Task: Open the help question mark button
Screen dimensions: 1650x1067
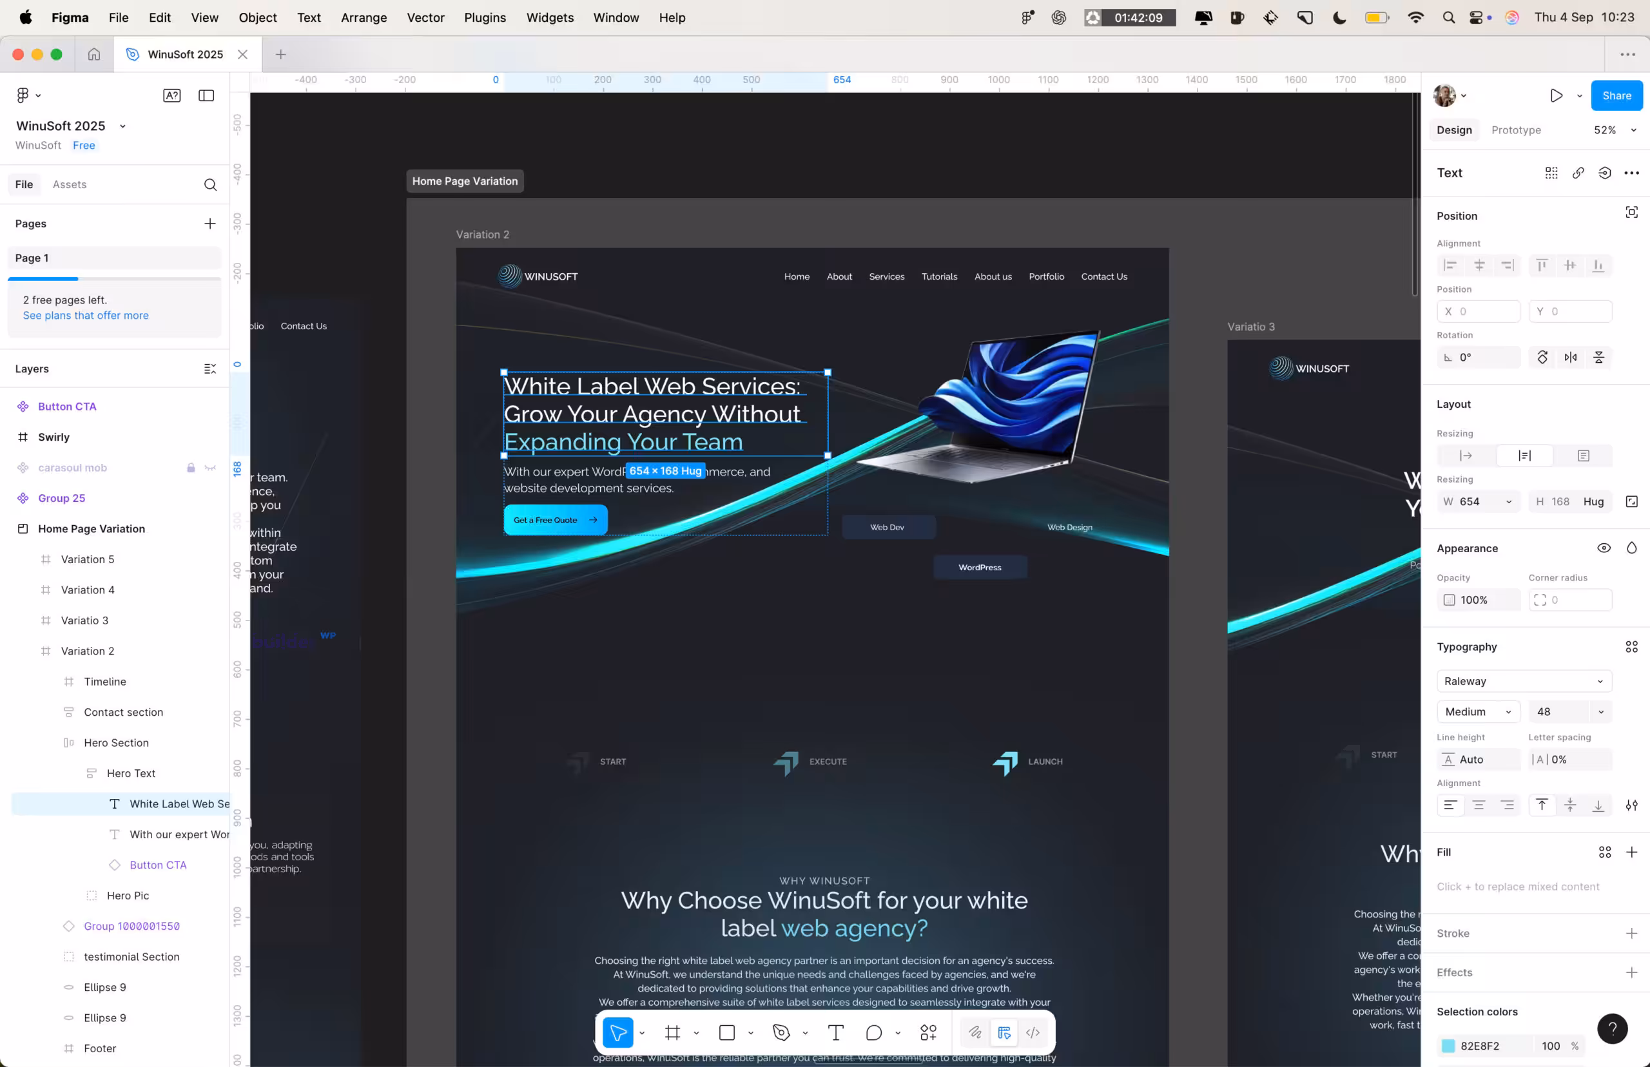Action: coord(1612,1029)
